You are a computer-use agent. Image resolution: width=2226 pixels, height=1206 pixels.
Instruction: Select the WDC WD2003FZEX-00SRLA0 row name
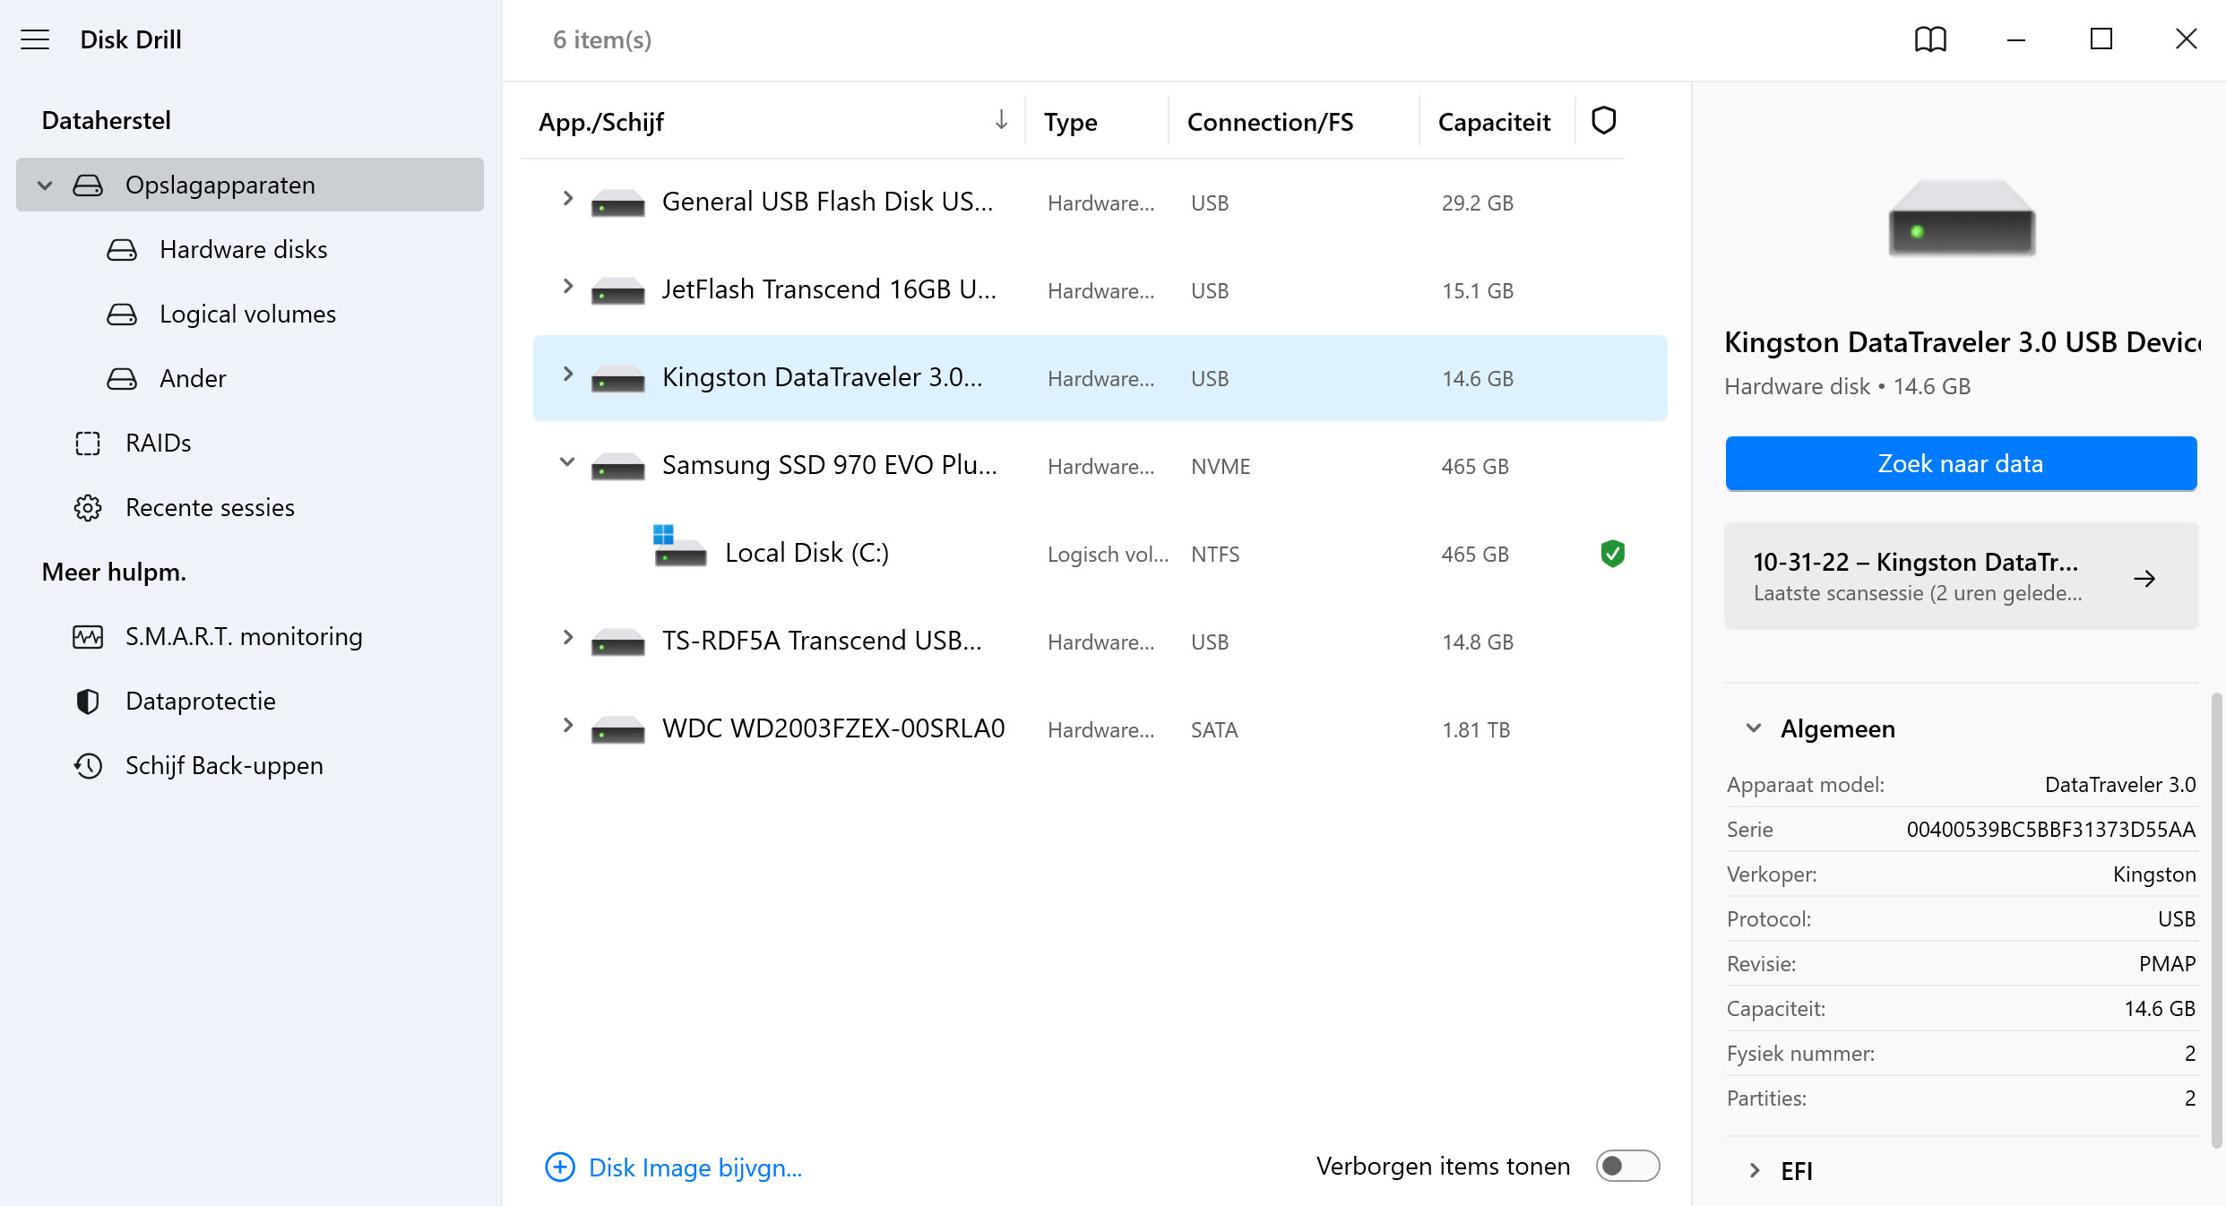[833, 728]
